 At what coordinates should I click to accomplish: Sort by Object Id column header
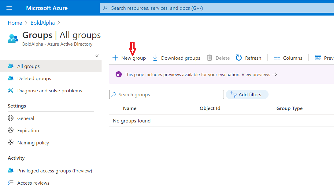(210, 108)
